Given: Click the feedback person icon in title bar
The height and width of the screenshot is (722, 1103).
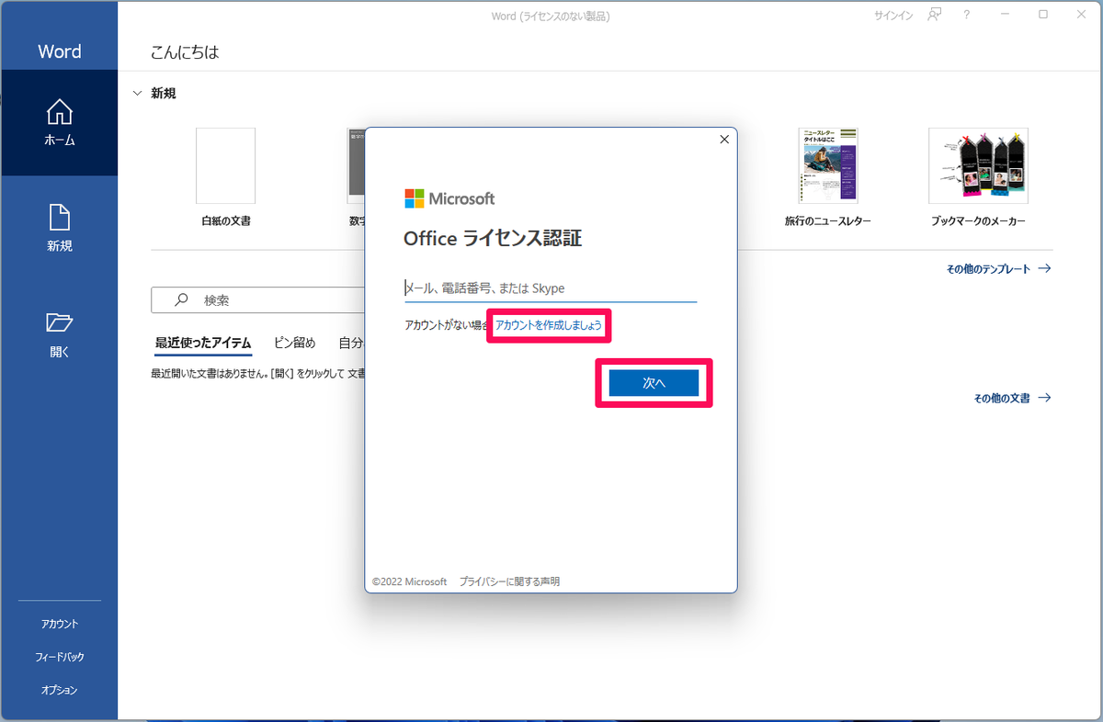Looking at the screenshot, I should point(935,15).
